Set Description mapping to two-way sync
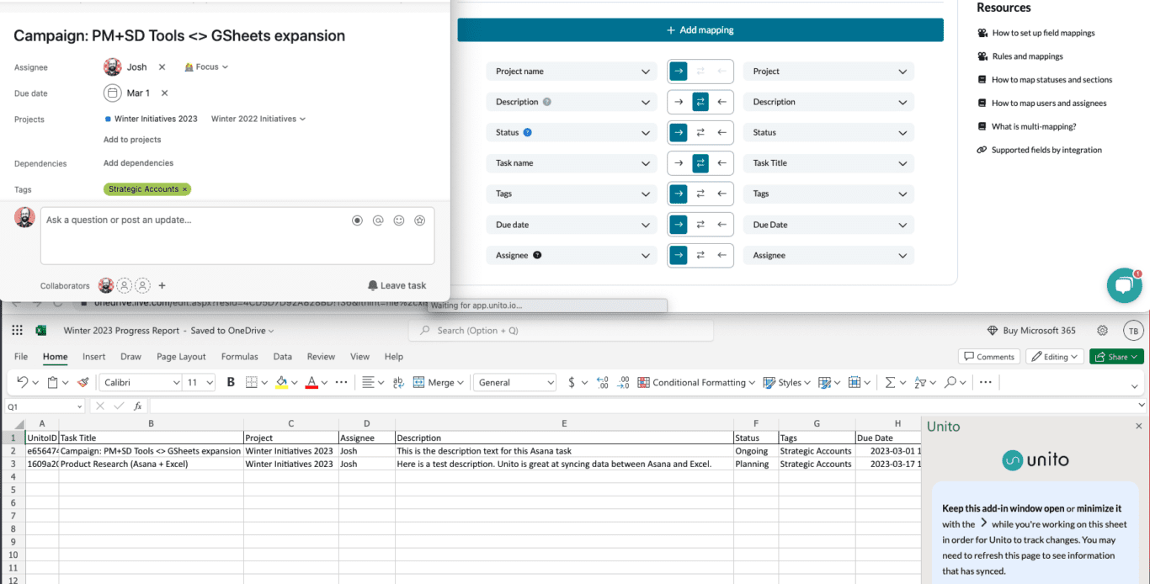1150x584 pixels. click(700, 102)
